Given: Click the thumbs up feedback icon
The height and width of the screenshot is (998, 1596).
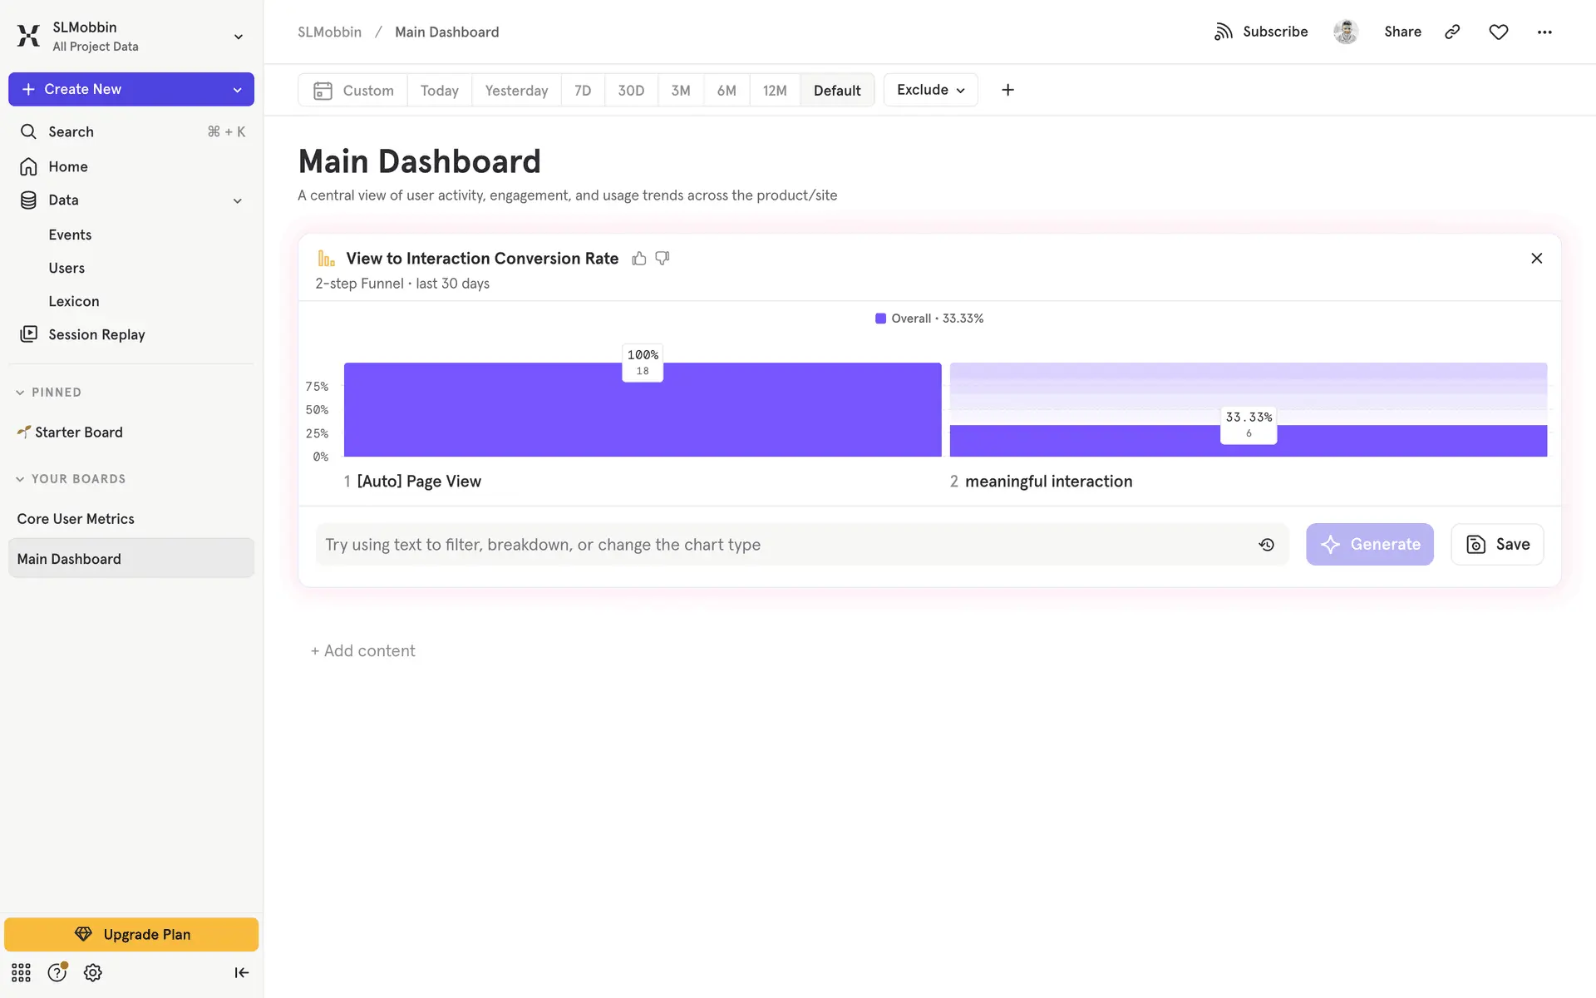Looking at the screenshot, I should point(638,259).
